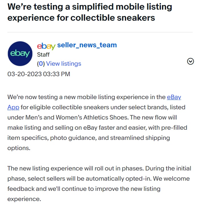The height and width of the screenshot is (205, 200).
Task: Open the seller_news_team profile link
Action: (87, 45)
